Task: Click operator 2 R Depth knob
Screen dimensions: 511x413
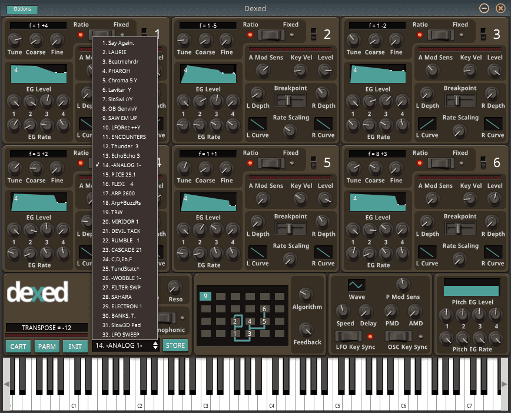Action: [x=322, y=94]
